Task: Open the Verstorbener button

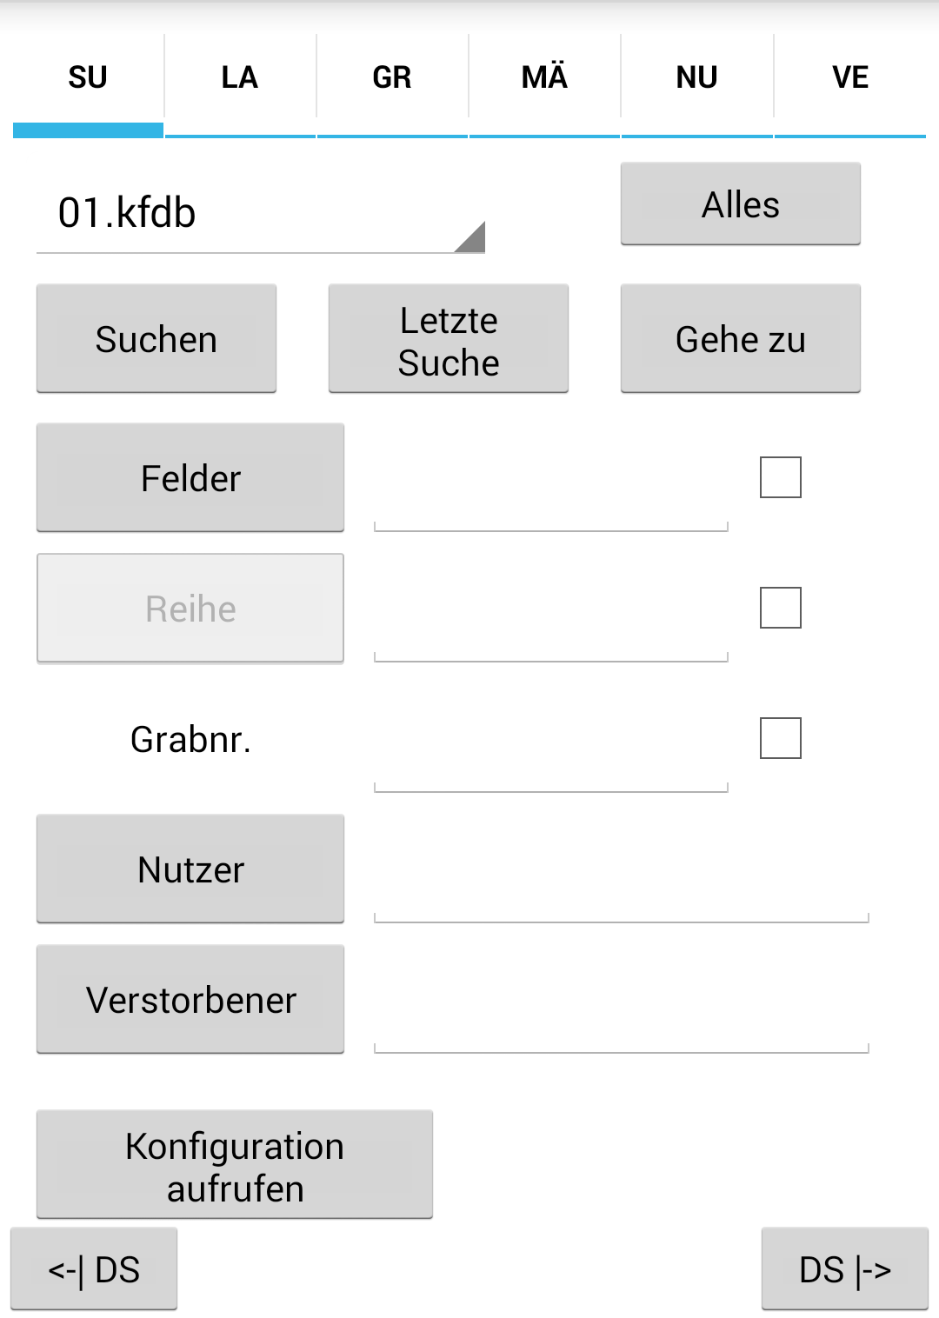Action: pyautogui.click(x=190, y=1000)
